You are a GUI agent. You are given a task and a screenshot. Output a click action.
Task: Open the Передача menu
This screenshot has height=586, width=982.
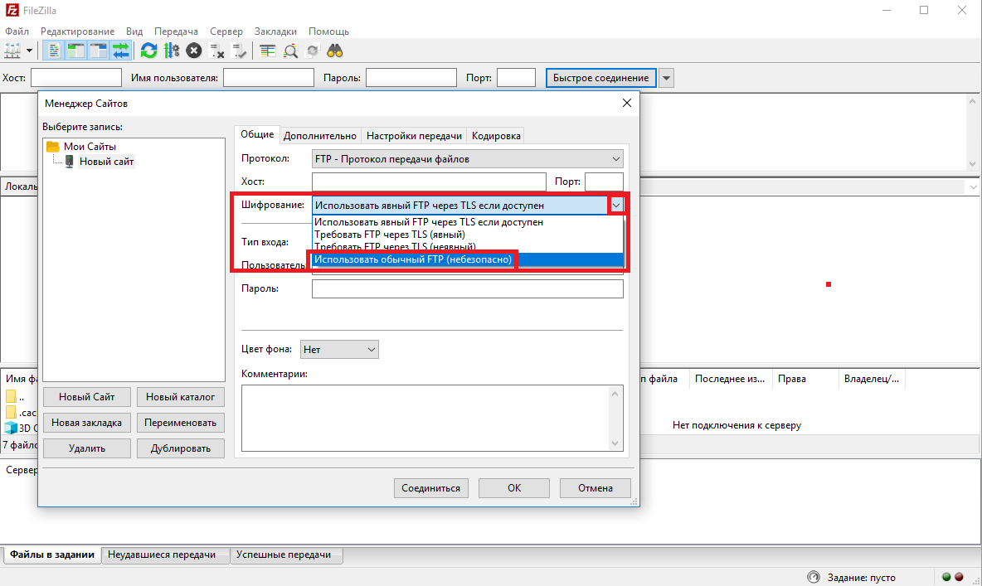tap(176, 31)
